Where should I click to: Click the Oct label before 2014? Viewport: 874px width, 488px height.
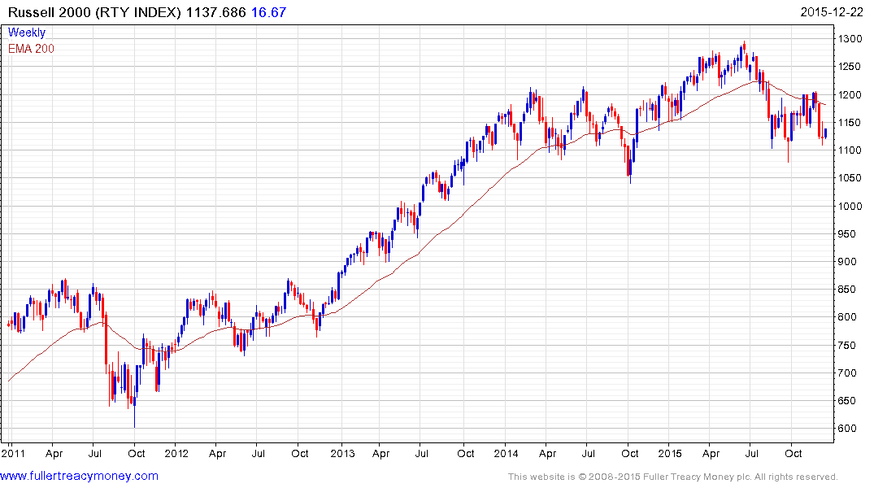point(465,453)
